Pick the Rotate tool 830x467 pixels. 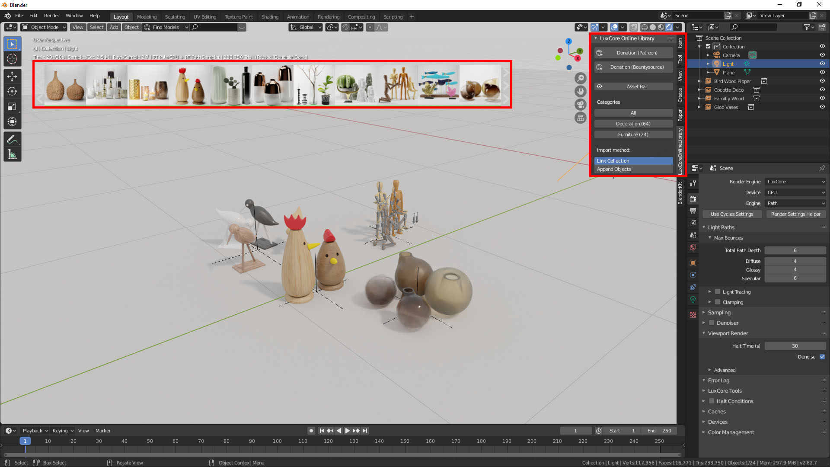(x=12, y=91)
